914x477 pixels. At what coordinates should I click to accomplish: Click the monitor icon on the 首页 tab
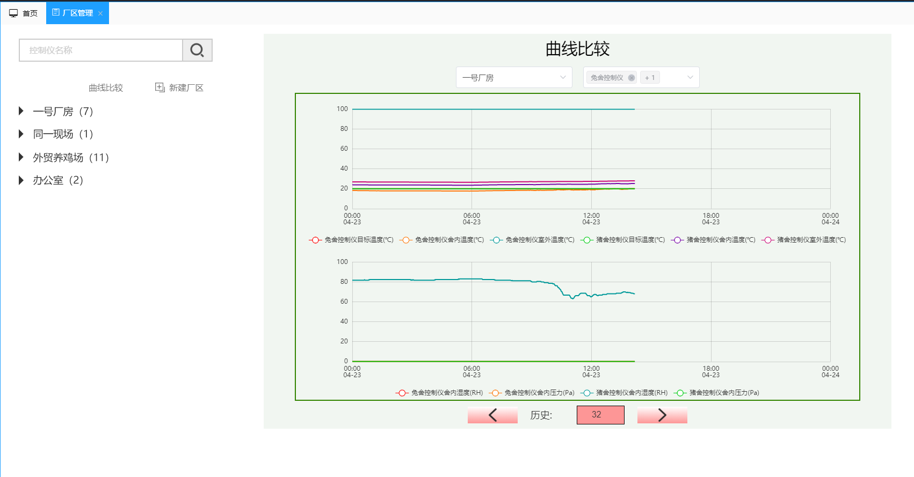coord(13,13)
